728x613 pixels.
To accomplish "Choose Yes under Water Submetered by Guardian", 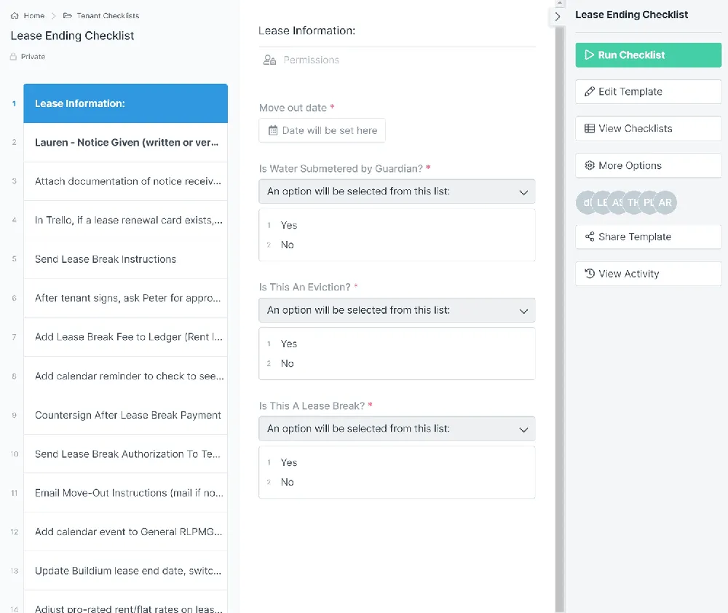I will pos(288,225).
